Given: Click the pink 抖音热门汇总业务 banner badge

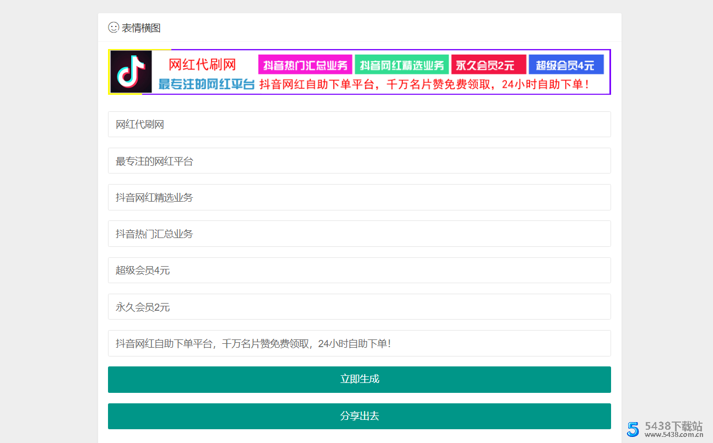Looking at the screenshot, I should 305,65.
